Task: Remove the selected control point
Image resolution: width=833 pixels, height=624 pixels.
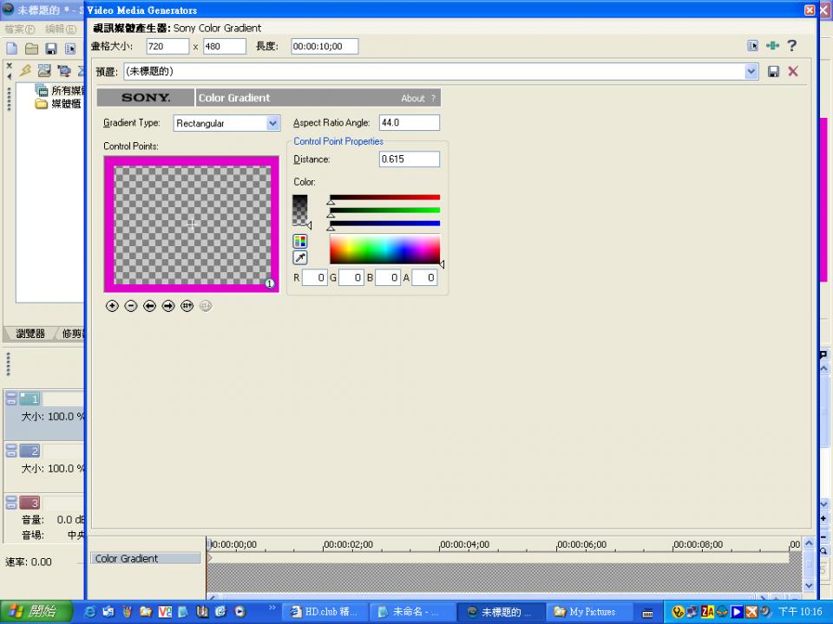Action: click(x=131, y=306)
